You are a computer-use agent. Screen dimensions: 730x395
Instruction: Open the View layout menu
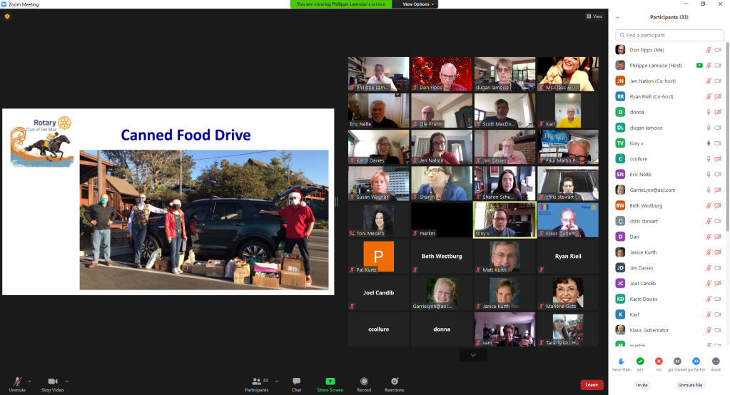[x=594, y=16]
